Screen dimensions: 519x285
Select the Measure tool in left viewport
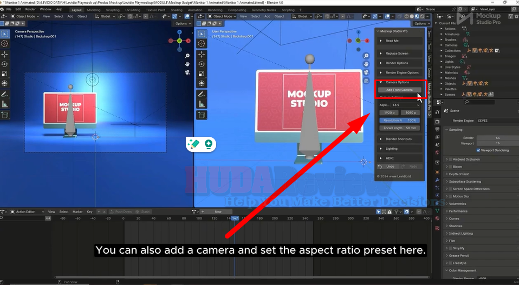click(5, 104)
